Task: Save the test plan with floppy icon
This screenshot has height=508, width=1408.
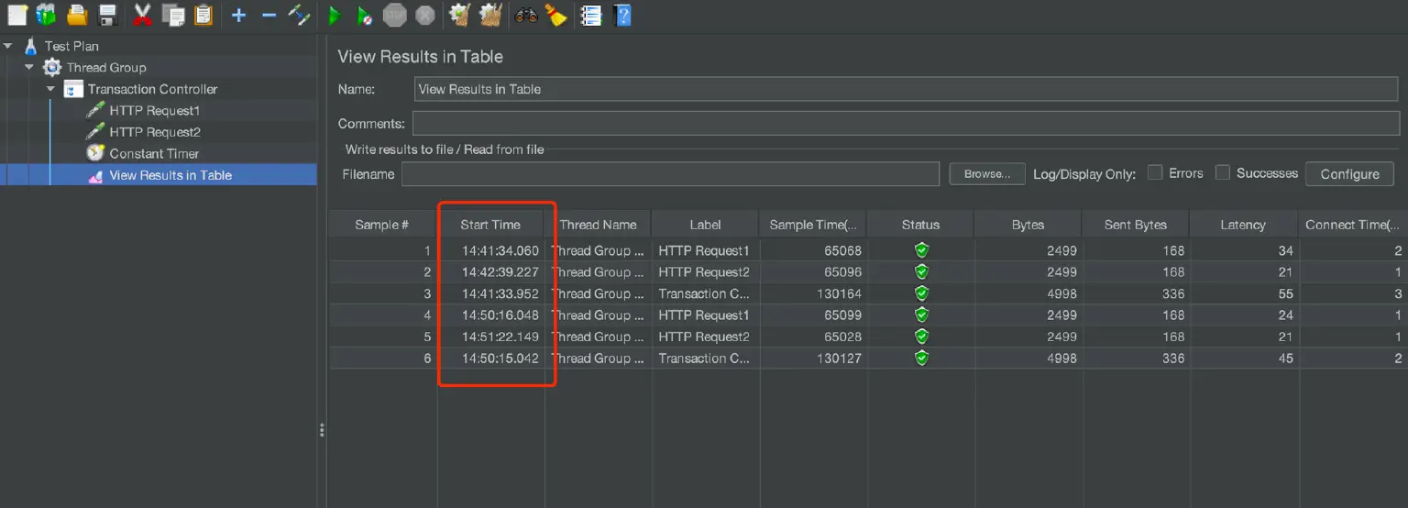Action: click(107, 15)
